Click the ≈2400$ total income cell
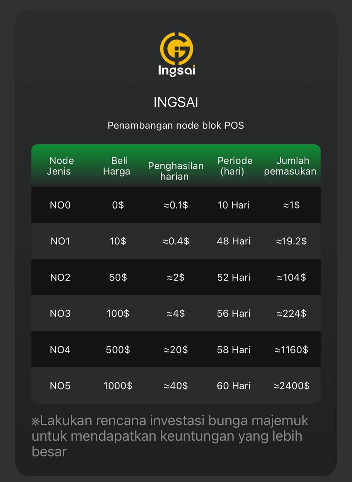The image size is (352, 482). tap(291, 386)
